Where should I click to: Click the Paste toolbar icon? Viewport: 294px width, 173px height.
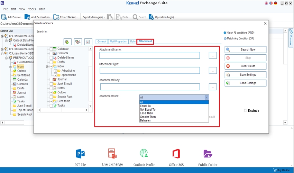[119, 17]
